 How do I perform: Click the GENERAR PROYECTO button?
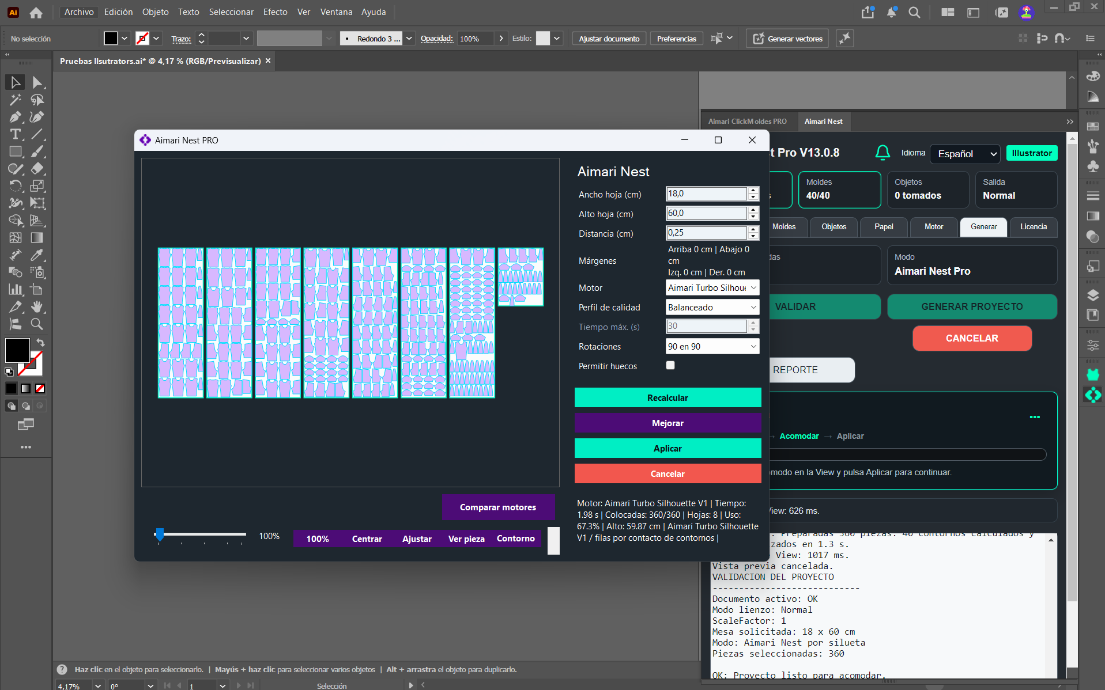click(x=972, y=307)
